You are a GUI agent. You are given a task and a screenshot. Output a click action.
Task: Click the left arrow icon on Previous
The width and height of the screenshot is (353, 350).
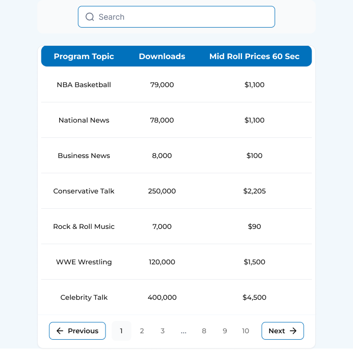click(60, 331)
